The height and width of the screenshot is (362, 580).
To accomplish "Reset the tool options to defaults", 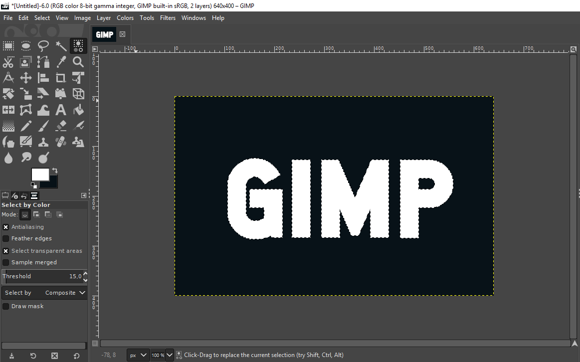I will [75, 356].
